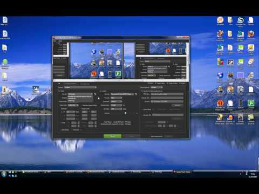Click the Stop button beside green Start
The height and width of the screenshot is (194, 259).
pyautogui.click(x=132, y=136)
